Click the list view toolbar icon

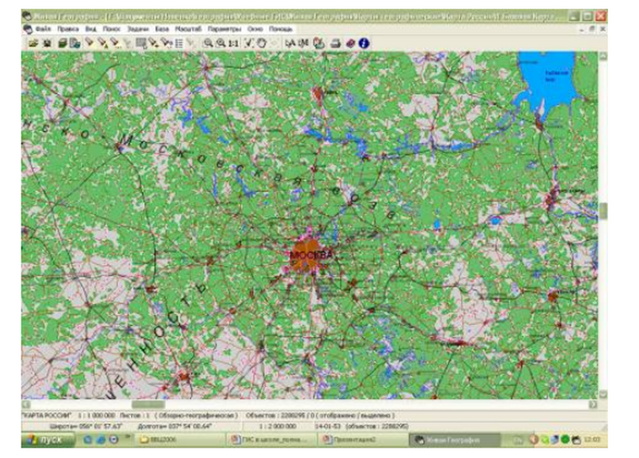pos(179,43)
